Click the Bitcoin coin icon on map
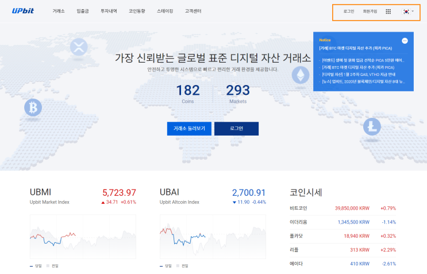 (x=33, y=107)
